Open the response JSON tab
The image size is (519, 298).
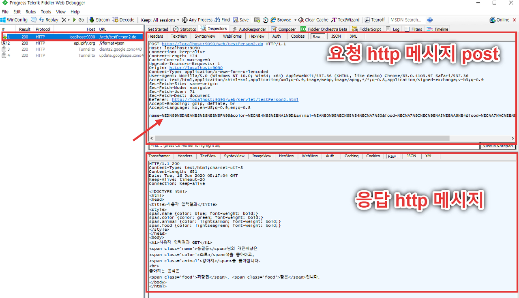411,156
